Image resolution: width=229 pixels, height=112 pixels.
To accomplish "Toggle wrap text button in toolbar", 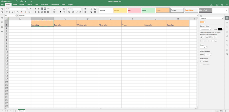I will [x=45, y=9].
